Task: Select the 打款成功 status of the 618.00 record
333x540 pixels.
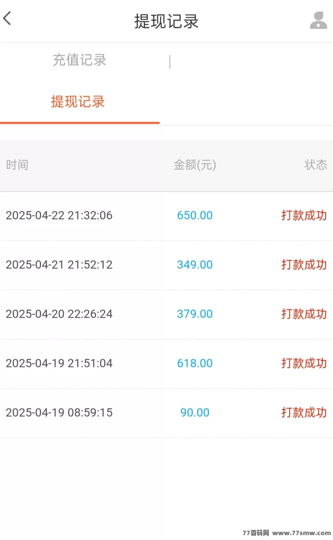Action: click(304, 363)
